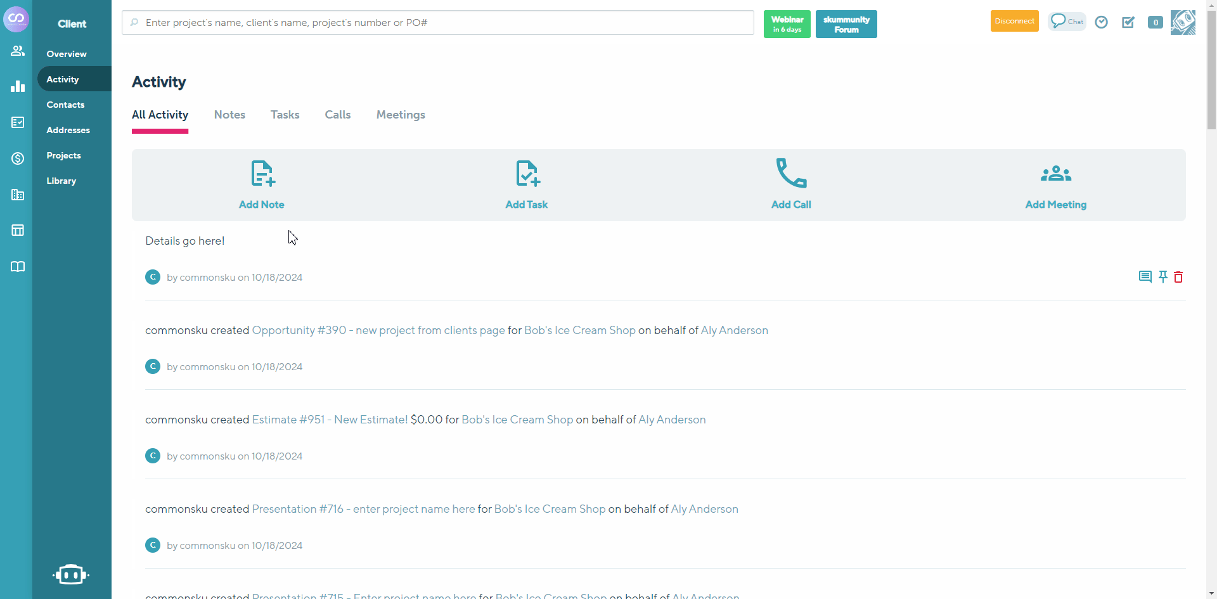Open the dollar sign finance sidebar icon
The image size is (1217, 599).
click(x=18, y=158)
